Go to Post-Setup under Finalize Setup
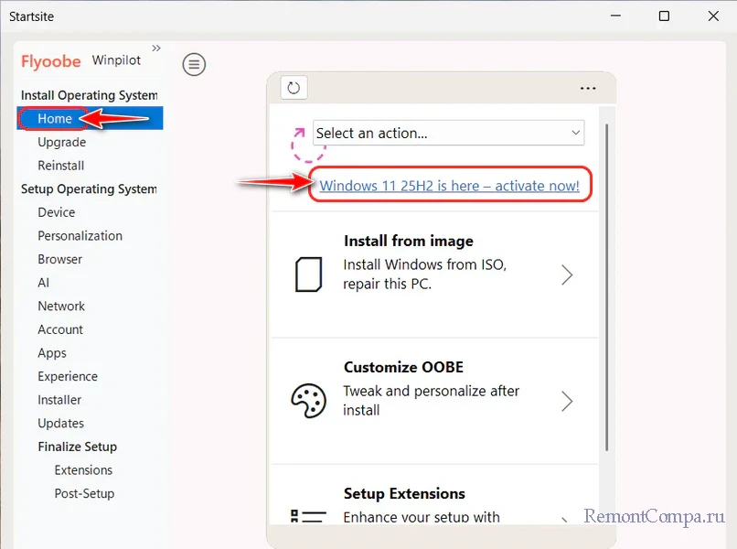Screen dimensions: 737x549 [x=84, y=493]
